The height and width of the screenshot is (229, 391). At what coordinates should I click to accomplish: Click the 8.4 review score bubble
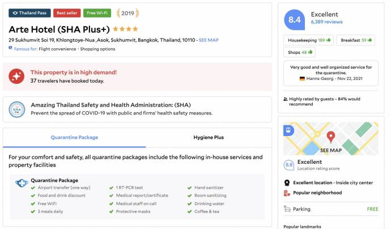tap(295, 20)
